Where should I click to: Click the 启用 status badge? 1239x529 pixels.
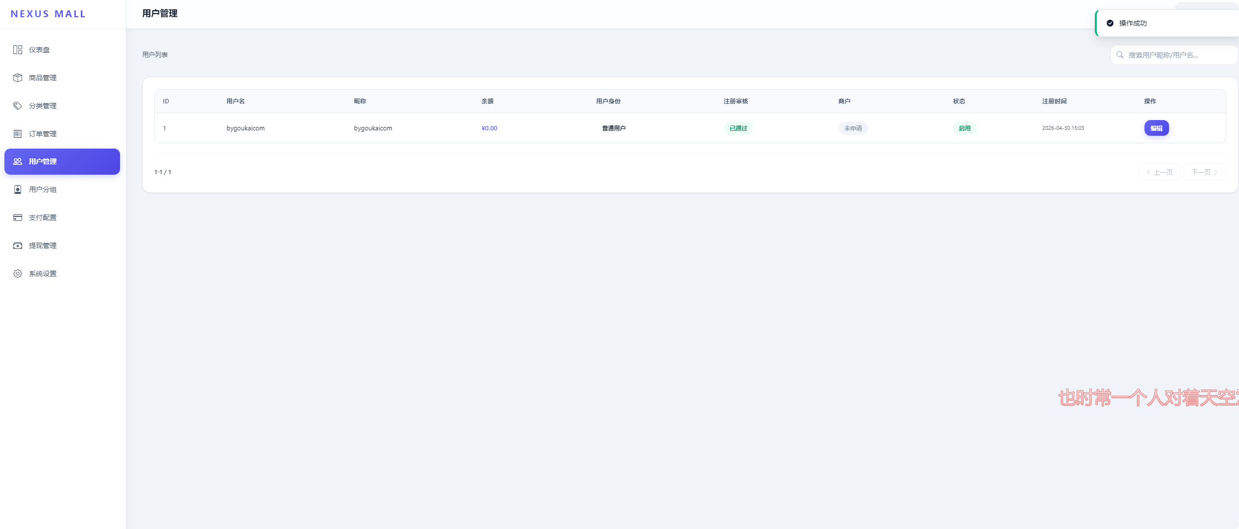(x=964, y=128)
